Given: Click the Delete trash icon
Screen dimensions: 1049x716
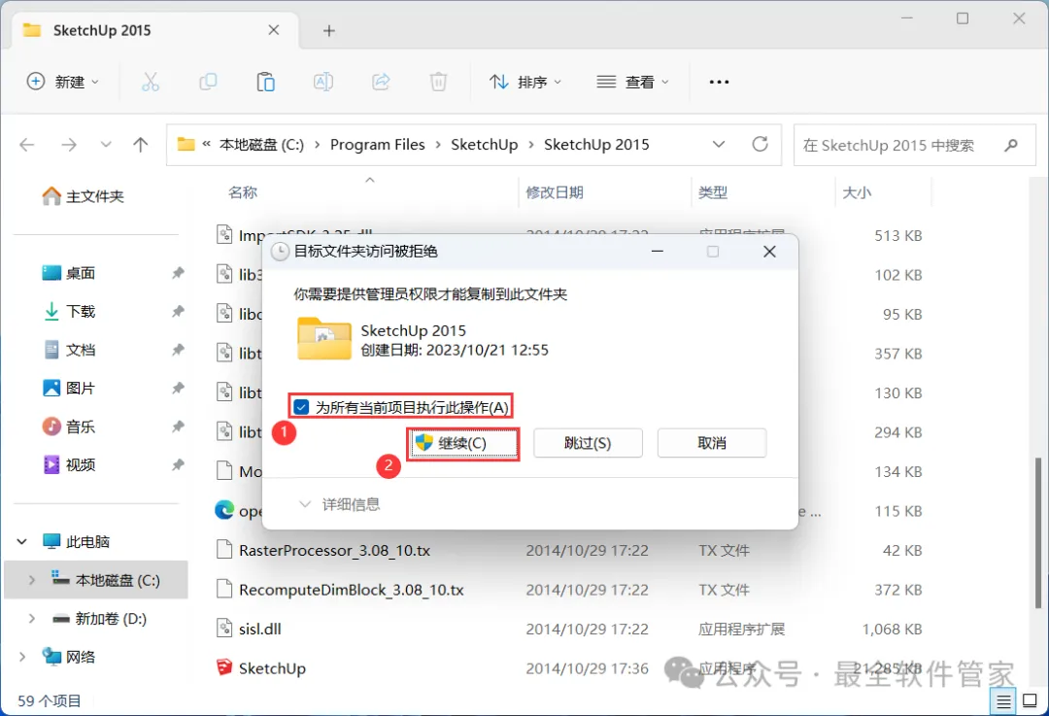Looking at the screenshot, I should tap(438, 82).
